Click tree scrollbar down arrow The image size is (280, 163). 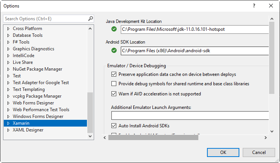pyautogui.click(x=90, y=136)
